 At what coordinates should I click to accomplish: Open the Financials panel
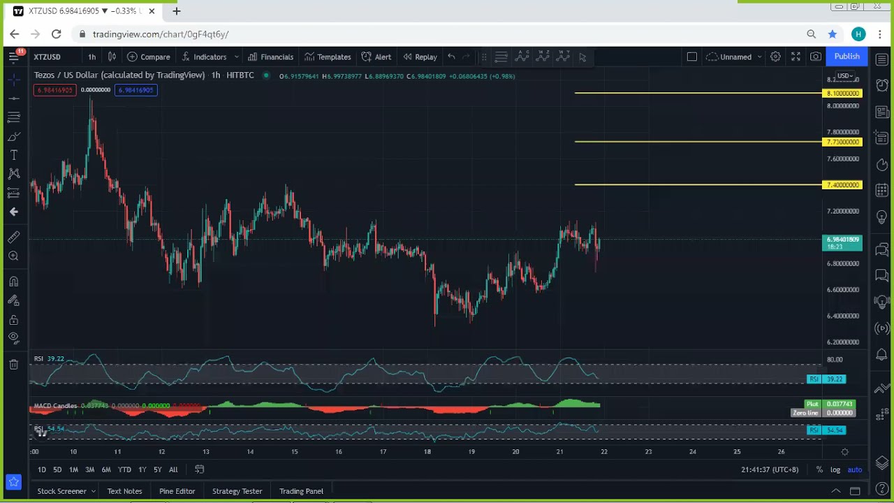point(270,57)
